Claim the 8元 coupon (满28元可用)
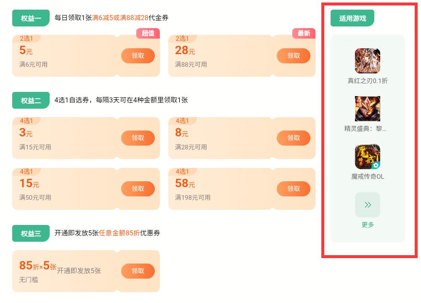421x303 pixels. (x=293, y=138)
